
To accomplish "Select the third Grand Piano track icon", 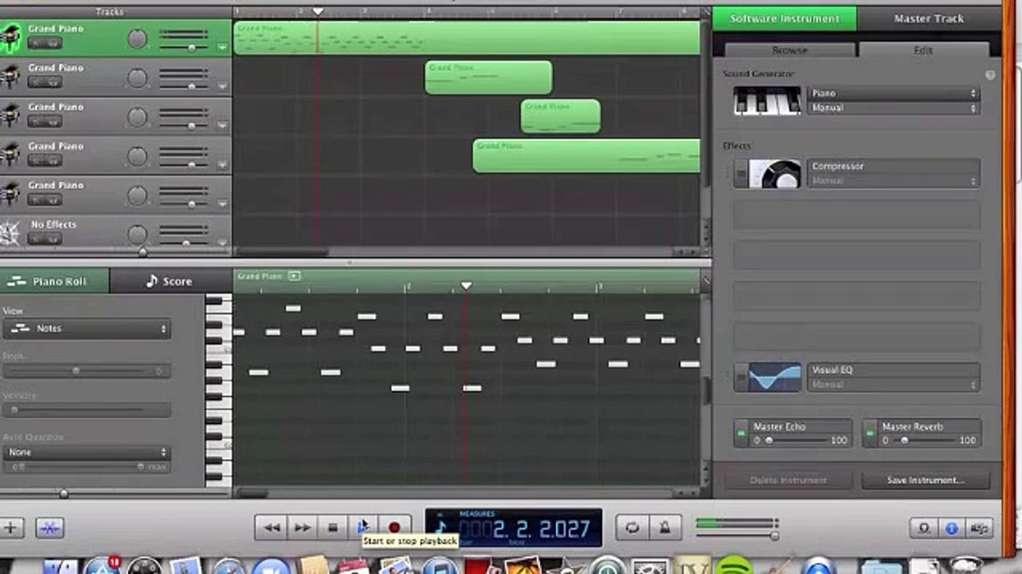I will 10,116.
